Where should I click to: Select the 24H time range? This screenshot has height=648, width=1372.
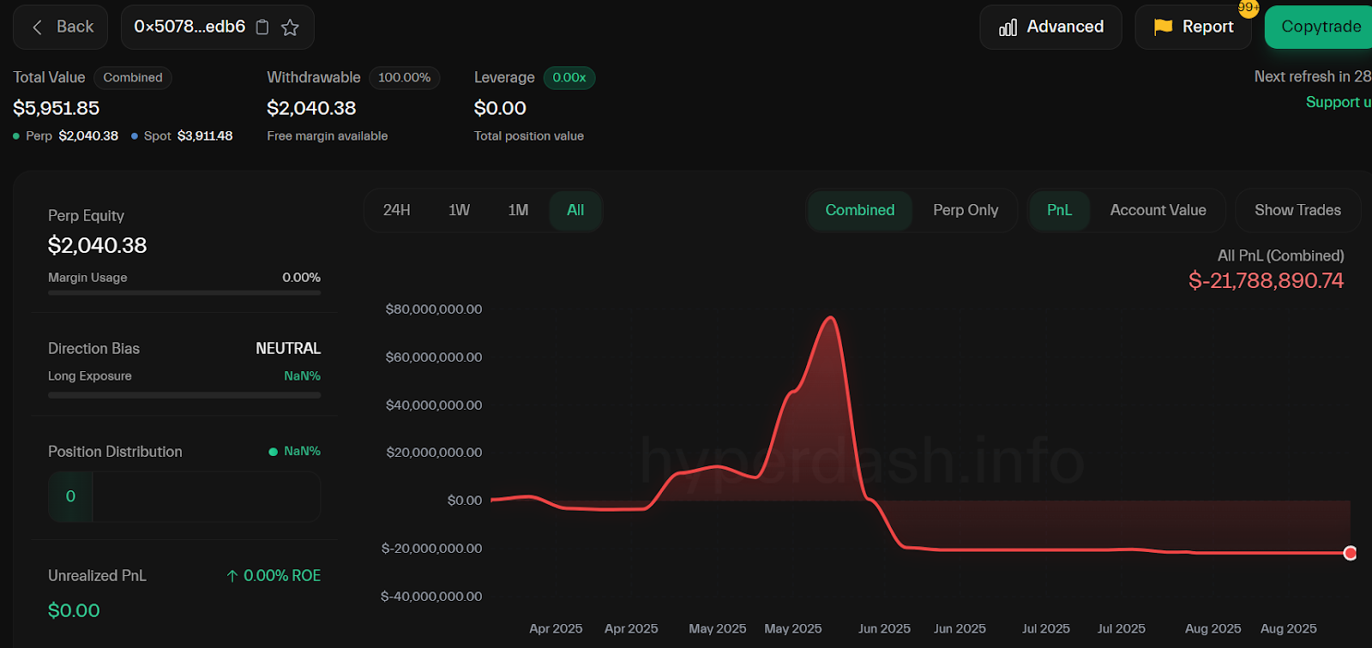tap(396, 210)
